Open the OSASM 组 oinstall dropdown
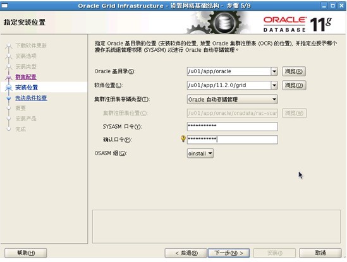 [200, 153]
